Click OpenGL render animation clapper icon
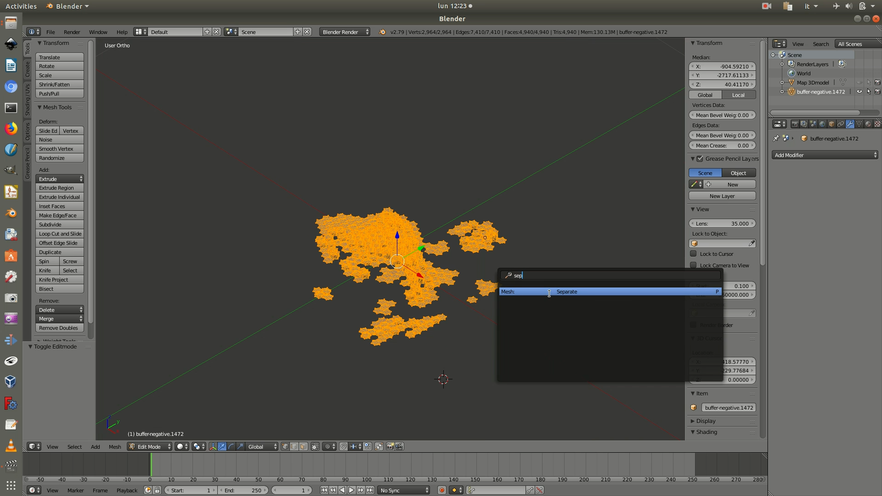Image resolution: width=882 pixels, height=496 pixels. click(x=399, y=446)
